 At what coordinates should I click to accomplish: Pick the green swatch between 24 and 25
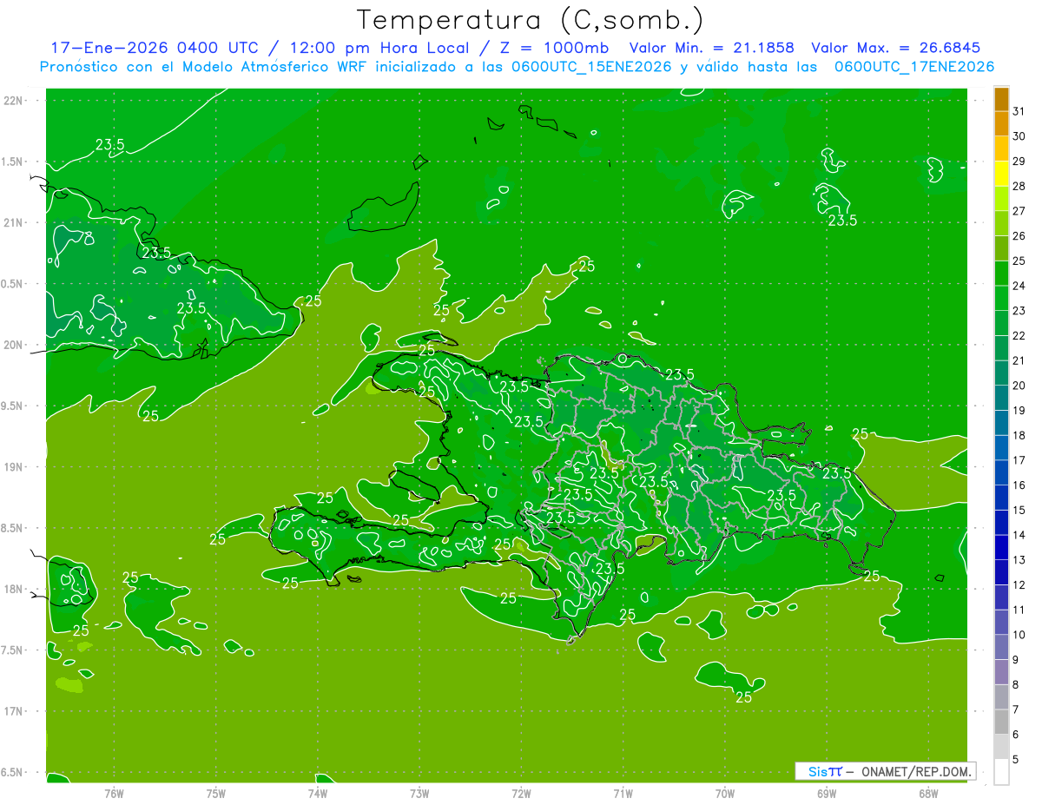pyautogui.click(x=1001, y=274)
